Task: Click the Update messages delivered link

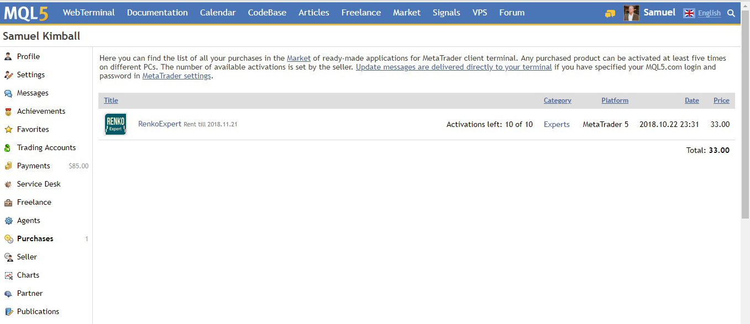Action: coord(454,67)
